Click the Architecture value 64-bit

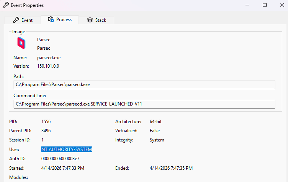[155, 122]
